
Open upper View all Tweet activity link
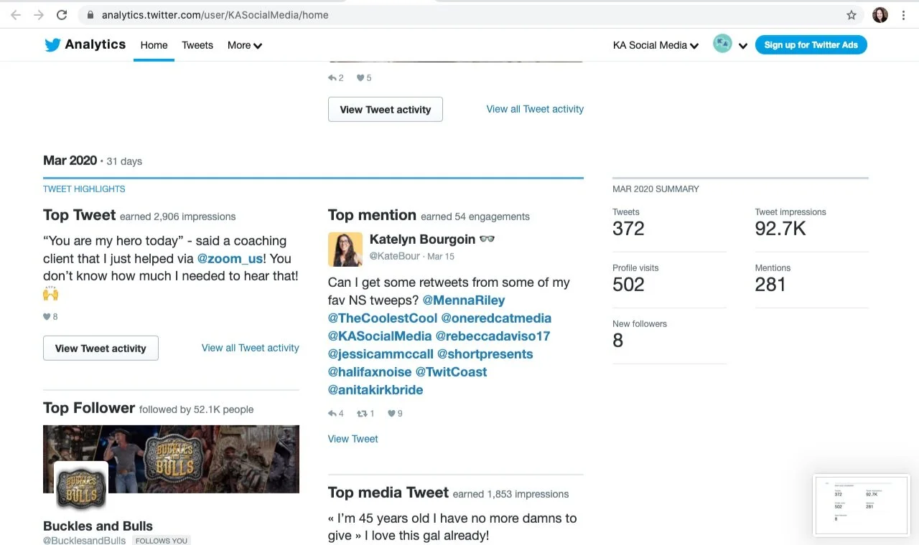[535, 109]
